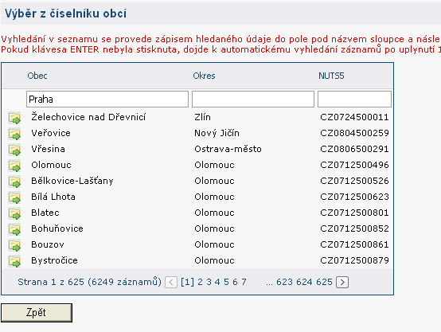Select the folder icon for Bohuňovice

pyautogui.click(x=14, y=229)
